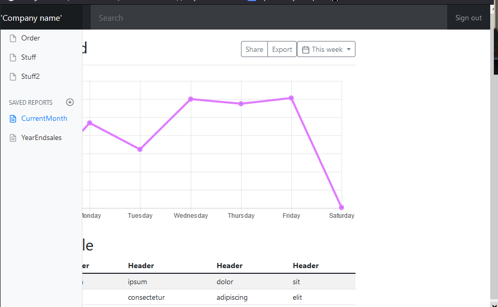This screenshot has height=307, width=498.
Task: Click the Monday data point on chart
Action: point(90,123)
